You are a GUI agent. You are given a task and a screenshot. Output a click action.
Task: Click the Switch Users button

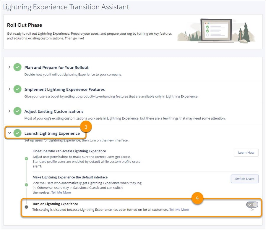pyautogui.click(x=245, y=179)
